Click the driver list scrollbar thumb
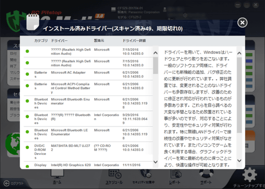265x189 pixels. coord(156,65)
